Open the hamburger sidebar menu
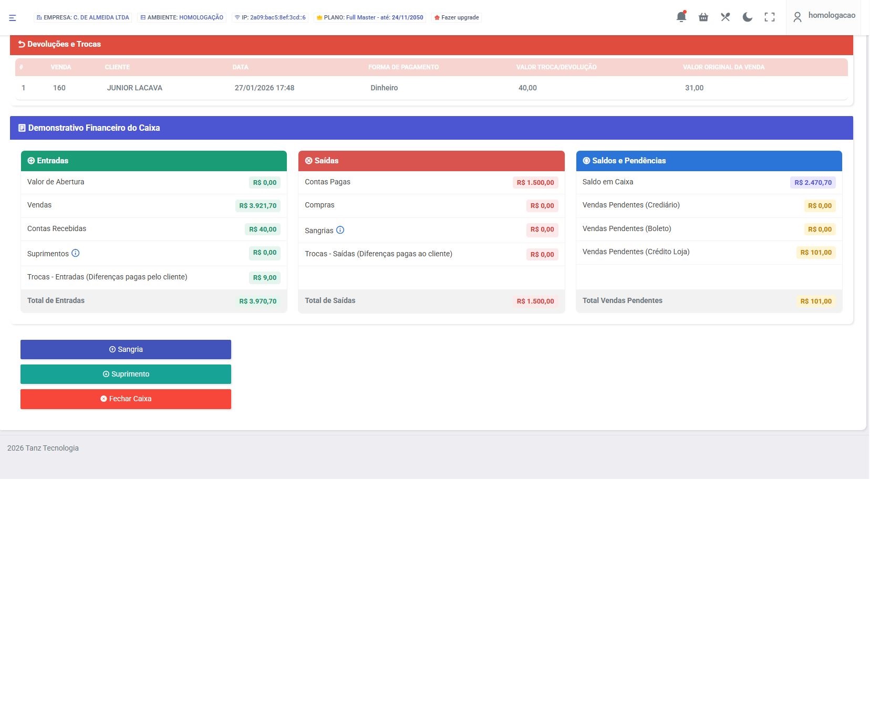The image size is (870, 709). (x=13, y=18)
